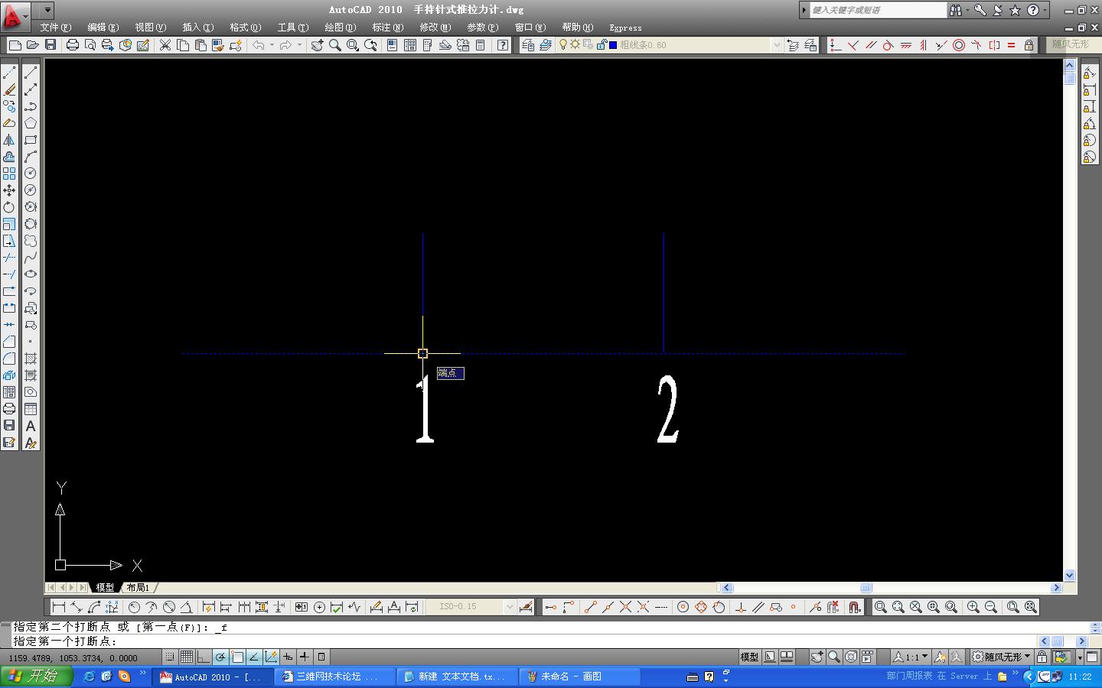Click the Snap to Endpoint icon
The width and height of the screenshot is (1102, 688).
click(590, 607)
